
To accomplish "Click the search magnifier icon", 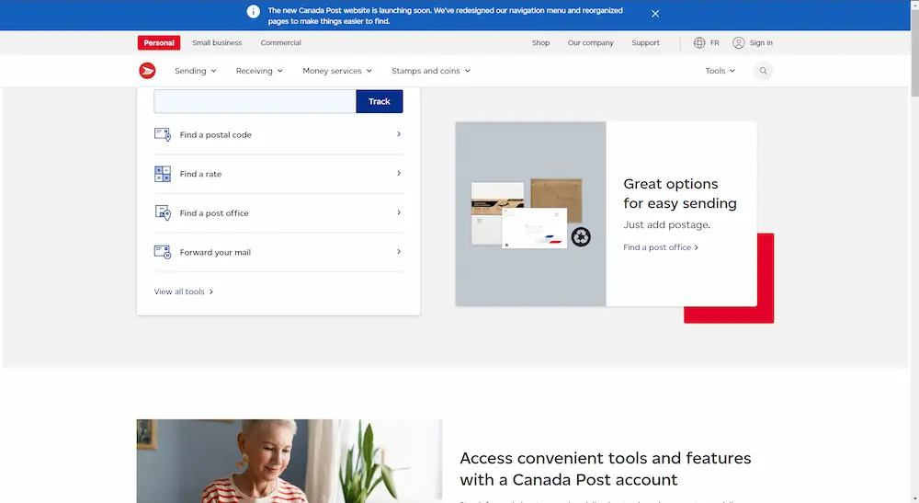I will (763, 71).
